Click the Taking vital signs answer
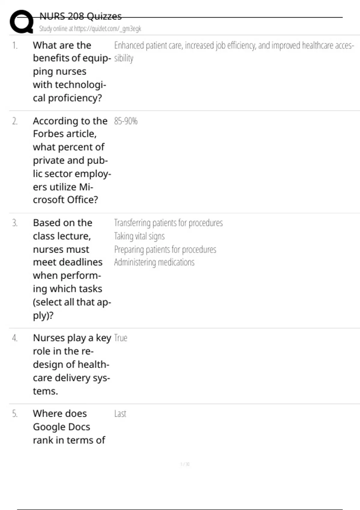This screenshot has width=360, height=510. tap(139, 236)
